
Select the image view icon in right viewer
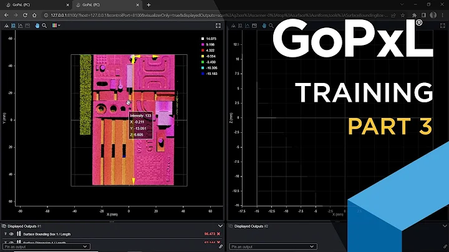254,26
